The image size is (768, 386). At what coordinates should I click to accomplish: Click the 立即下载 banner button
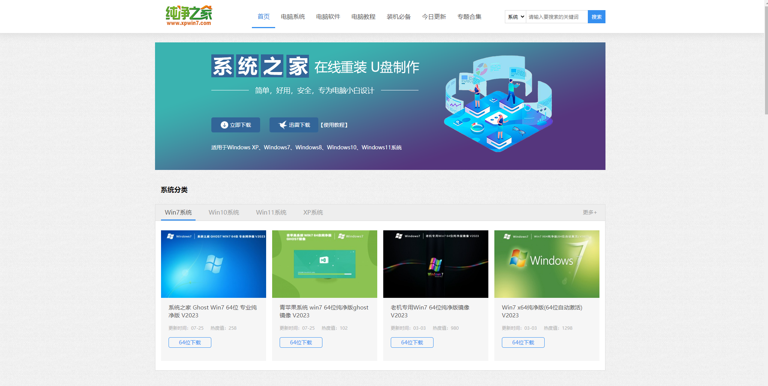[236, 125]
